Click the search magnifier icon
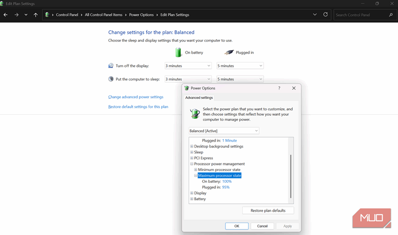398x235 pixels. [391, 15]
